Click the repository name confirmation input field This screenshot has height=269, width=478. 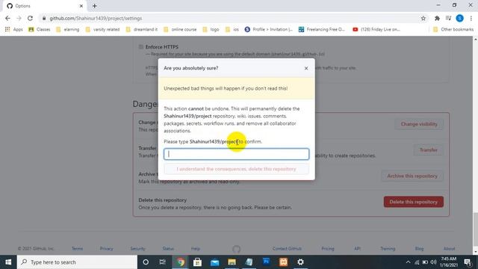click(x=236, y=154)
